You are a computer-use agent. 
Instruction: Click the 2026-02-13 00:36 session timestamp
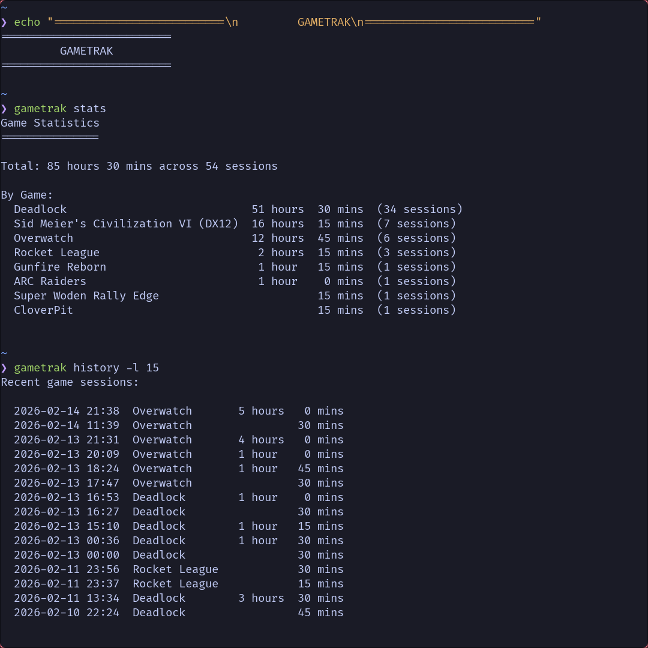[67, 541]
